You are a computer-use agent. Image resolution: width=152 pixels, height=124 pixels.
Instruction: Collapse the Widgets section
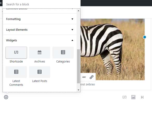click(x=40, y=40)
